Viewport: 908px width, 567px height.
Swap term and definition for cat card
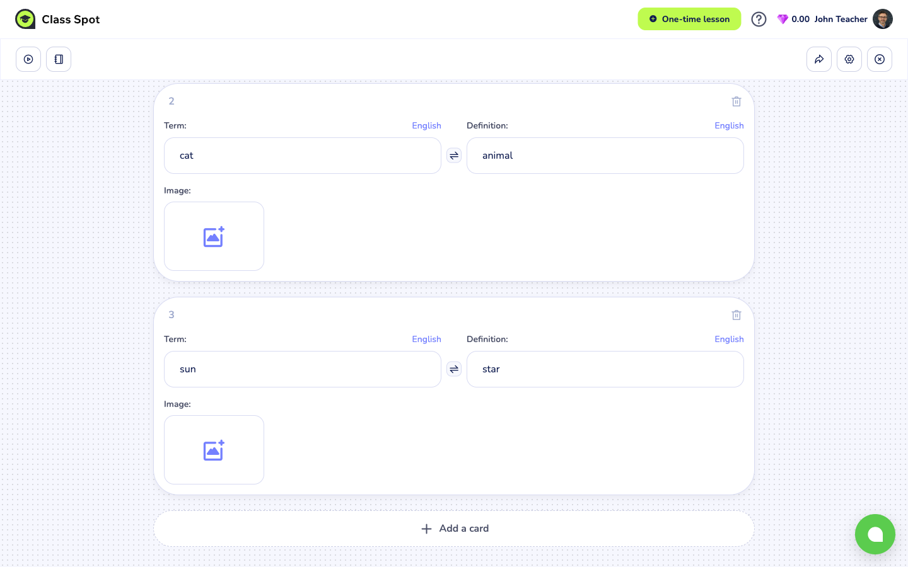[x=454, y=156]
